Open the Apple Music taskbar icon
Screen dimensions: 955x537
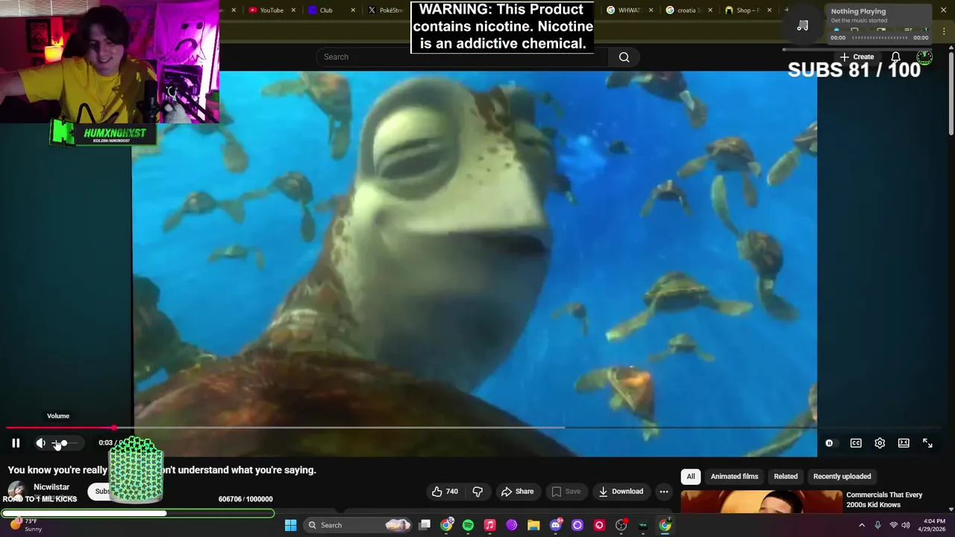click(489, 525)
